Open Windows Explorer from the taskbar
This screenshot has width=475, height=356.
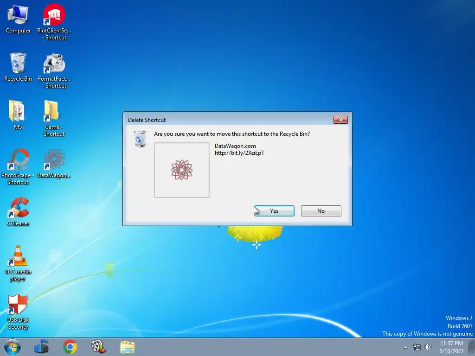(x=127, y=347)
